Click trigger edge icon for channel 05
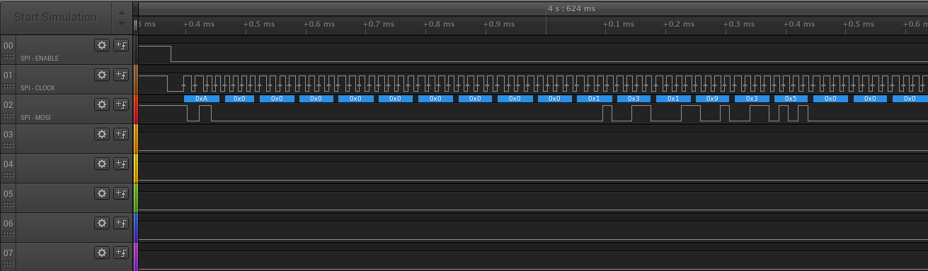928x271 pixels. tap(121, 193)
